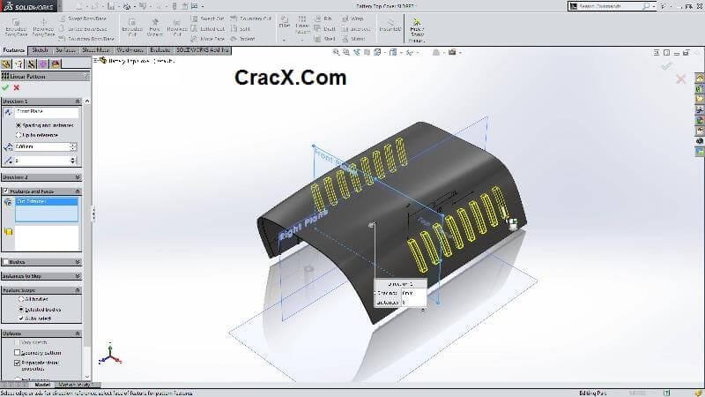Choose Swept Boss/Base command

[83, 19]
